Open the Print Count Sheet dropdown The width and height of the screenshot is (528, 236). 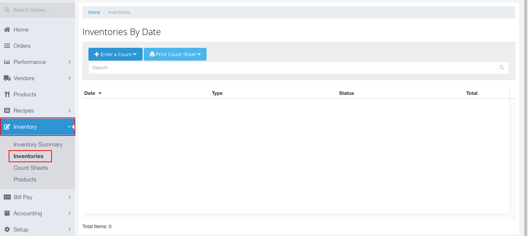tap(175, 54)
